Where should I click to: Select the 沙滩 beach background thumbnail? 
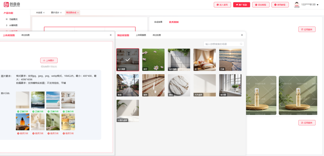(x=230, y=60)
